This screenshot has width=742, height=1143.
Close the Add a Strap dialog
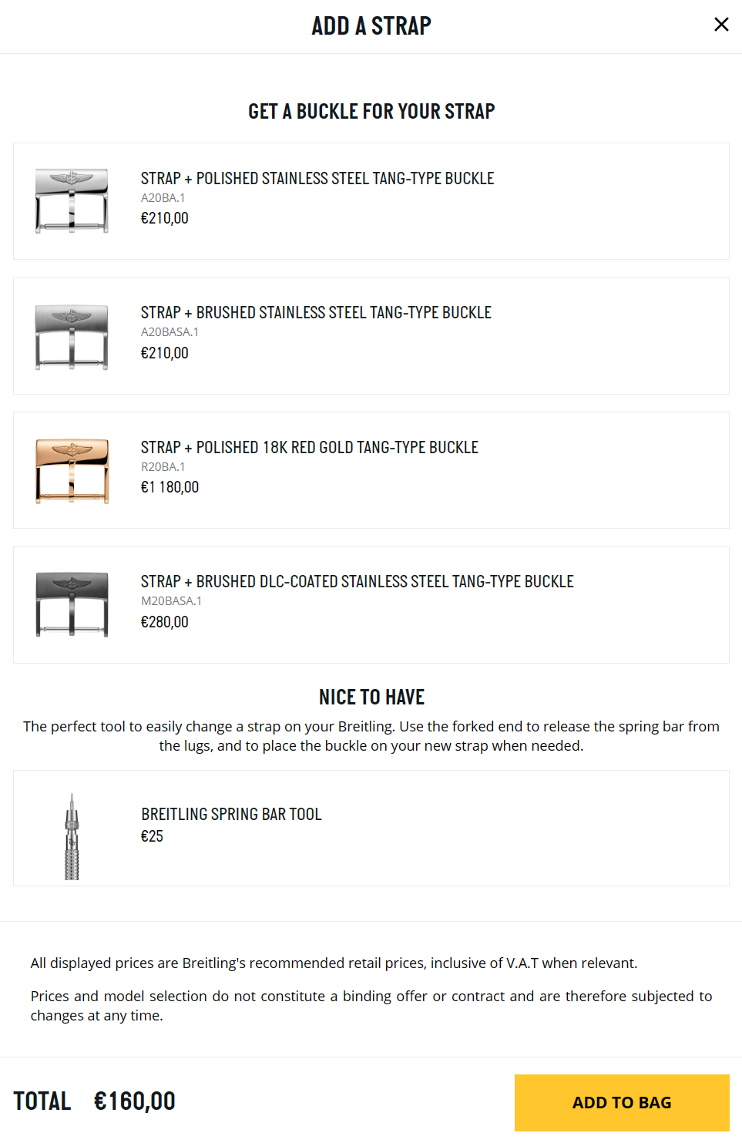[721, 25]
